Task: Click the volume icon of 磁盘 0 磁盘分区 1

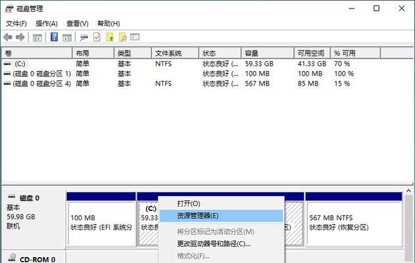Action: [7, 74]
